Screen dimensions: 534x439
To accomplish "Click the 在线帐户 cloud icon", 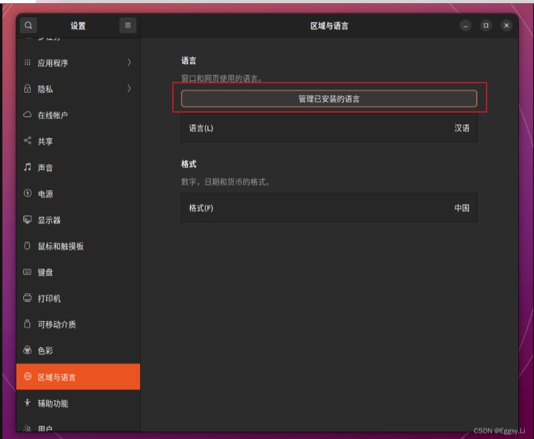I will pos(27,116).
